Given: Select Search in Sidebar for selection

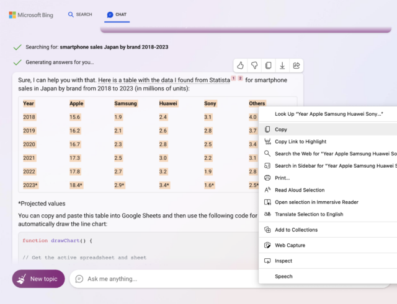Looking at the screenshot, I should [328, 166].
